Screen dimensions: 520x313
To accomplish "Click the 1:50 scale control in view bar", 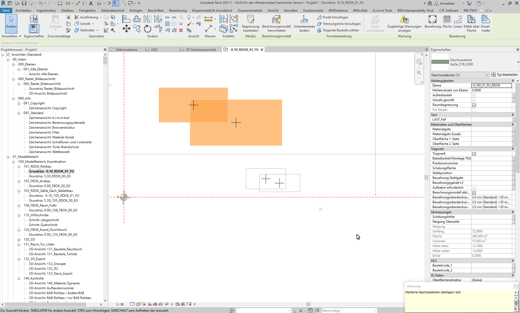I will click(120, 304).
